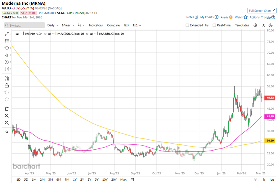
Task: Select the 6M time range tab
Action: (58, 179)
